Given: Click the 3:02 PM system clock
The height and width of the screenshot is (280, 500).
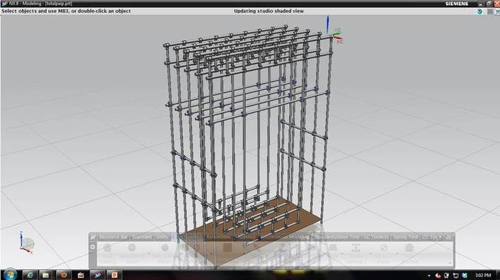Looking at the screenshot, I should point(483,275).
